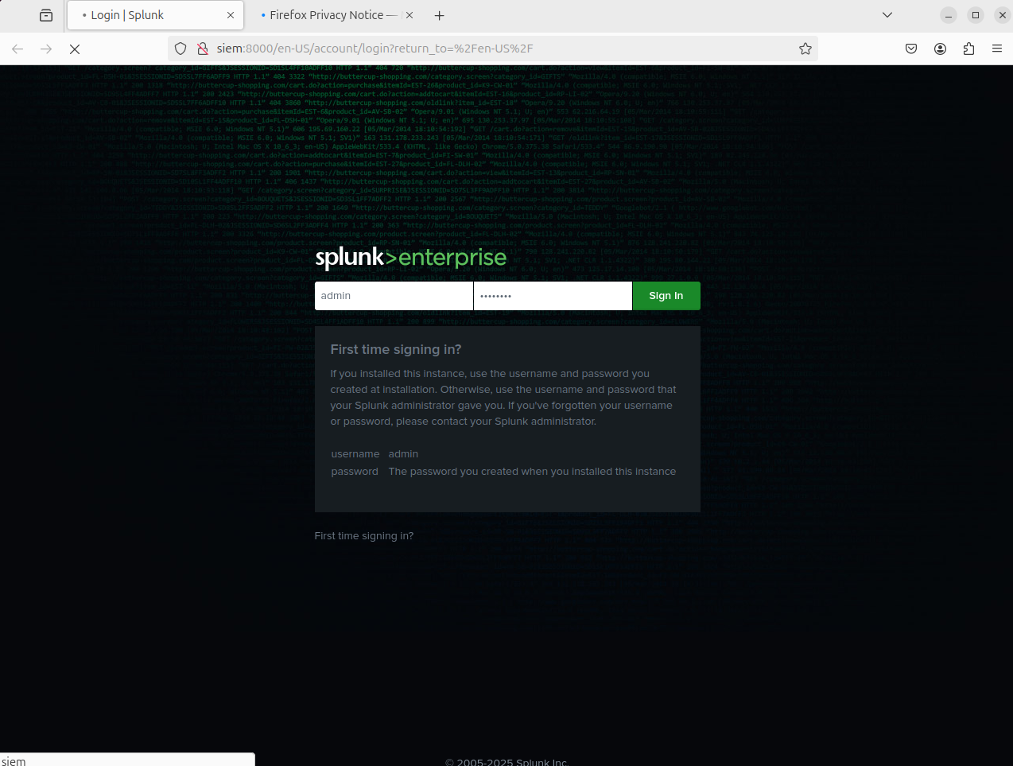Expand the list all tabs dropdown
This screenshot has width=1013, height=766.
[887, 15]
